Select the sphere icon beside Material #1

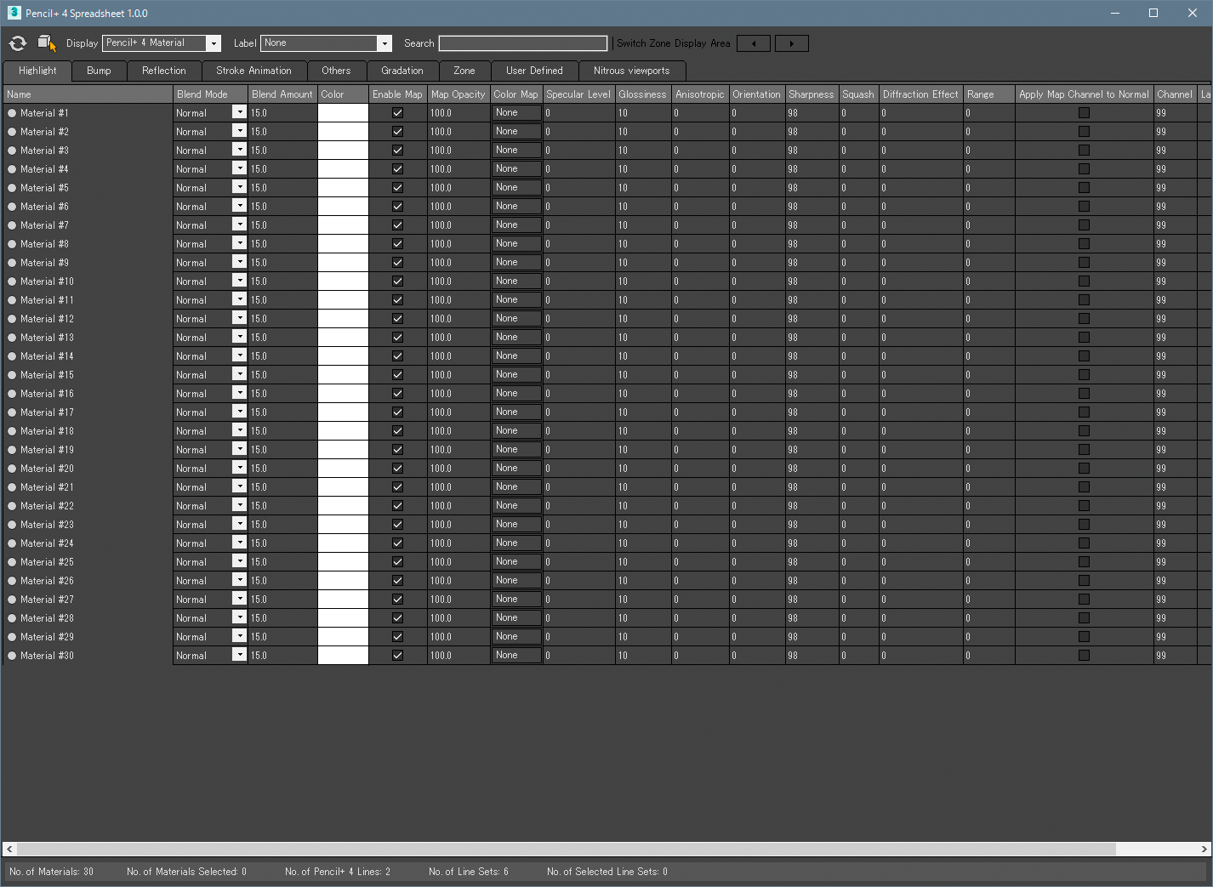coord(12,112)
